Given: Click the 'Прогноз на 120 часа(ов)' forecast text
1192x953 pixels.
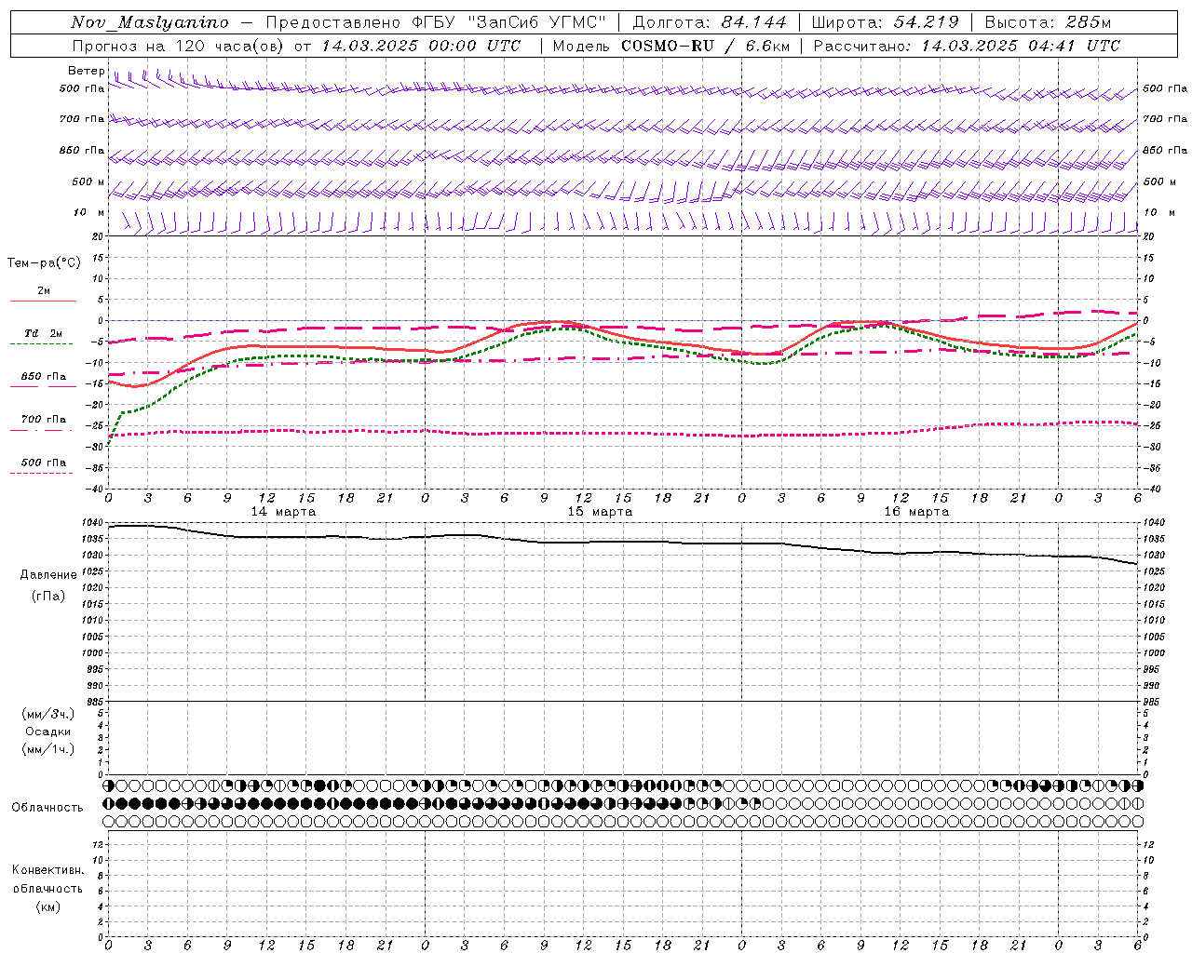Looking at the screenshot, I should coord(179,46).
